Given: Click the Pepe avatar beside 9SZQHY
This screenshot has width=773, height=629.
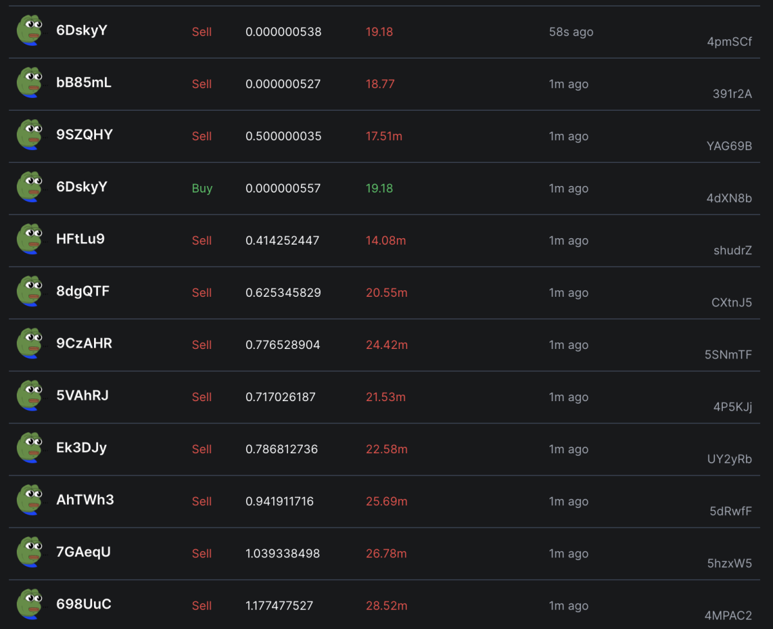Looking at the screenshot, I should coord(30,135).
